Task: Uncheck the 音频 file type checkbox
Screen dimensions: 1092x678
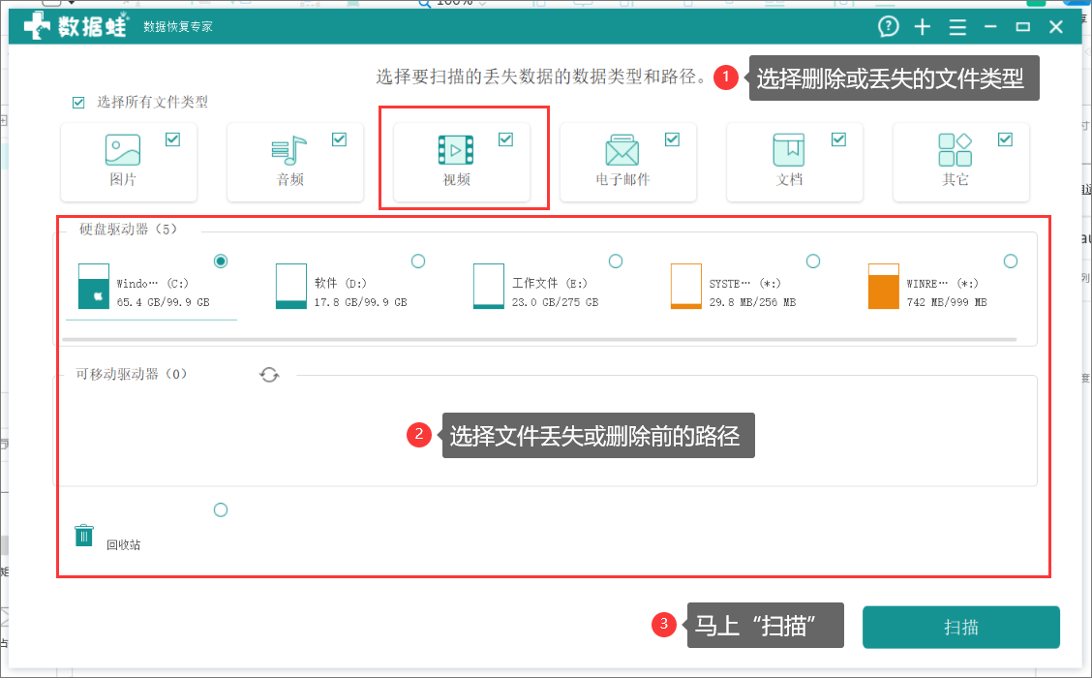Action: 339,139
